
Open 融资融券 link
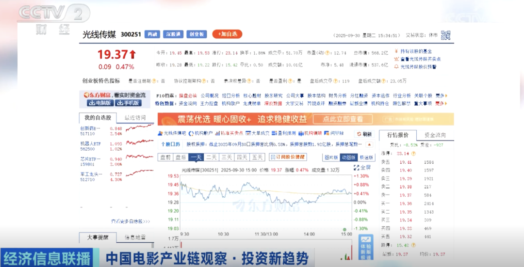click(337, 104)
